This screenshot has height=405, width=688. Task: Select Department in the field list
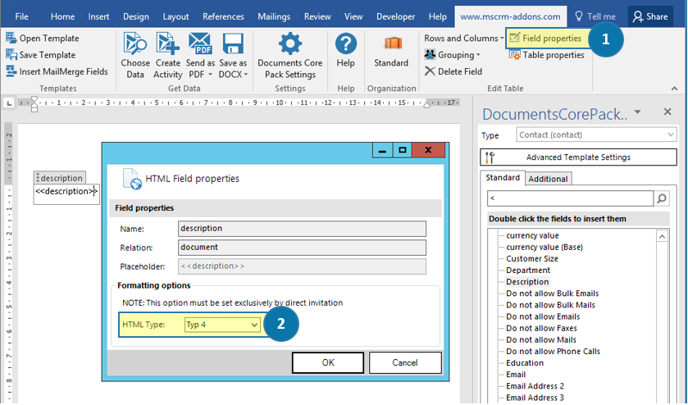(x=528, y=271)
